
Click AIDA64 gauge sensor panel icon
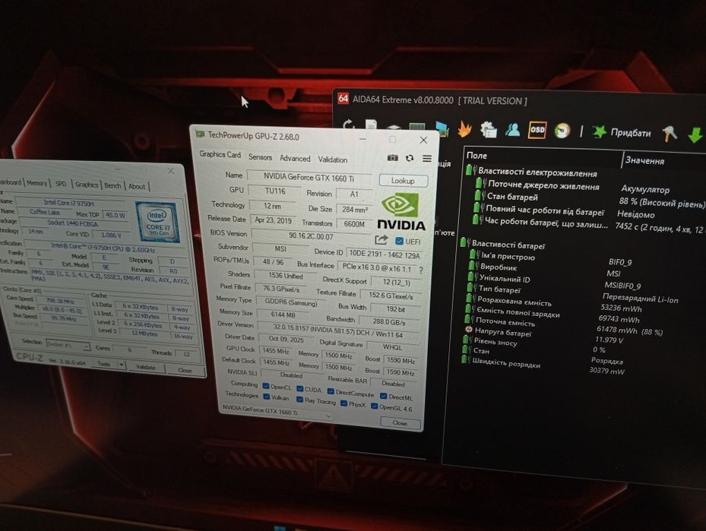click(562, 131)
